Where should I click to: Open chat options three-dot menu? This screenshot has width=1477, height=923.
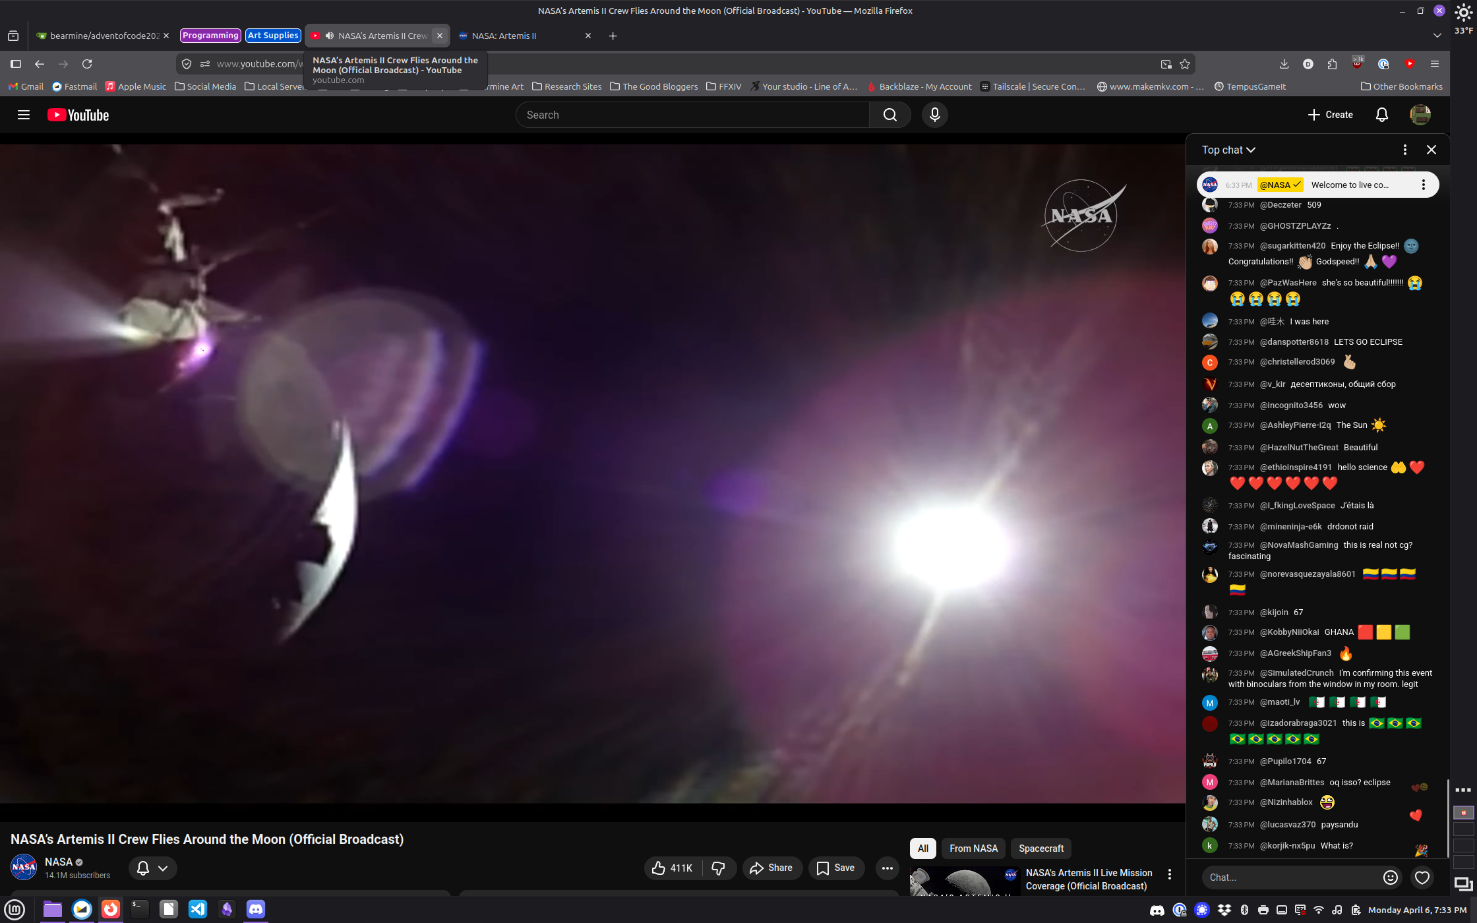(1404, 150)
